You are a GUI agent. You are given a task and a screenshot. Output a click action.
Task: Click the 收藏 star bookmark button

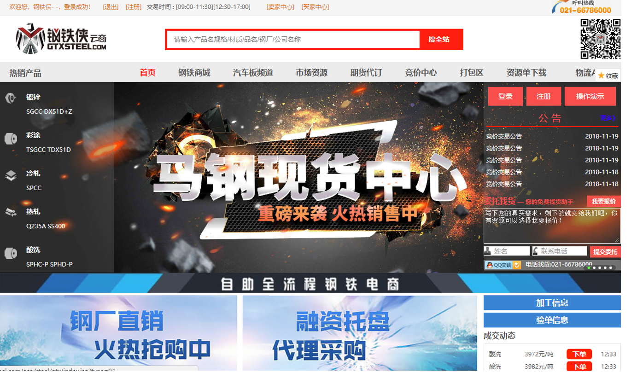[x=608, y=76]
